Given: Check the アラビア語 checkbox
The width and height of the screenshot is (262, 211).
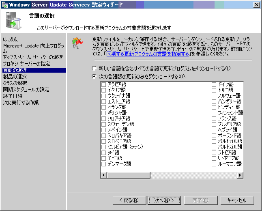Looking at the screenshot, I should pos(103,84).
